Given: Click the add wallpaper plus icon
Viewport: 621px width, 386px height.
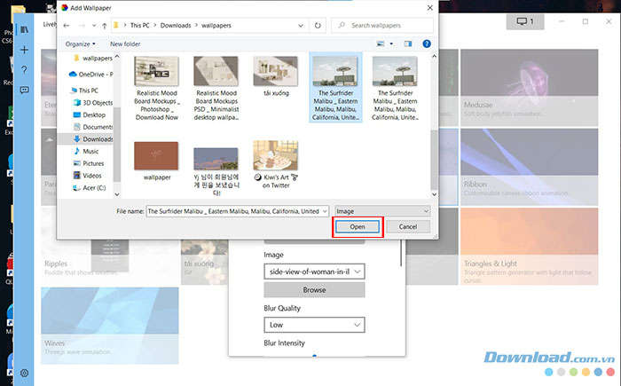Looking at the screenshot, I should 24,51.
